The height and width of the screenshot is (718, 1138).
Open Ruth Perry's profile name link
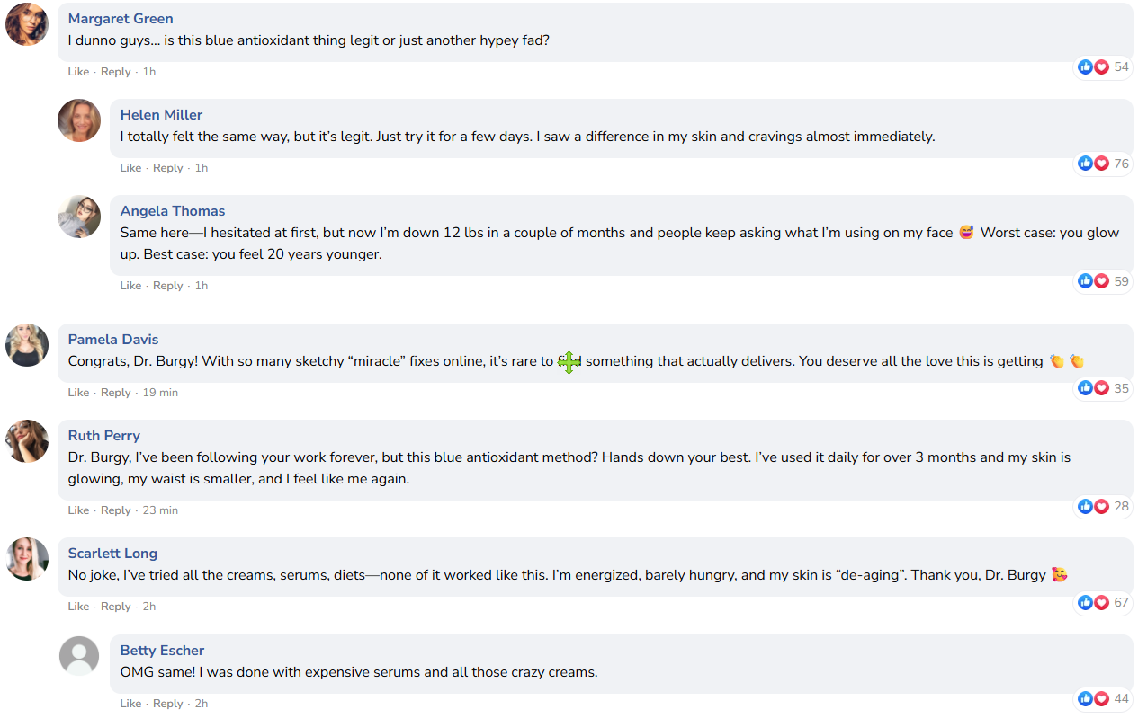click(104, 436)
